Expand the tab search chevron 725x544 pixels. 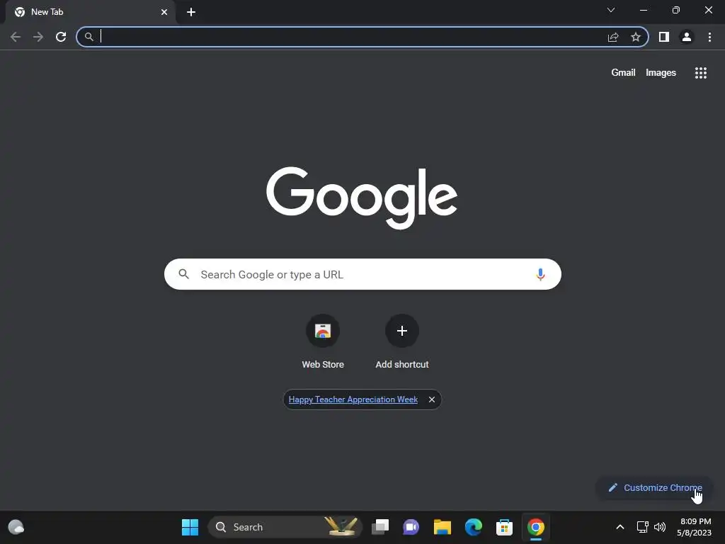[x=611, y=10]
